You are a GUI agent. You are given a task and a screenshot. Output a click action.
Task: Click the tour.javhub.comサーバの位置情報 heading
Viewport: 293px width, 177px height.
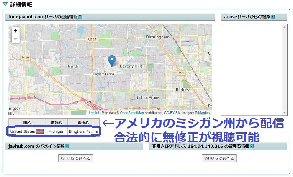(x=43, y=17)
